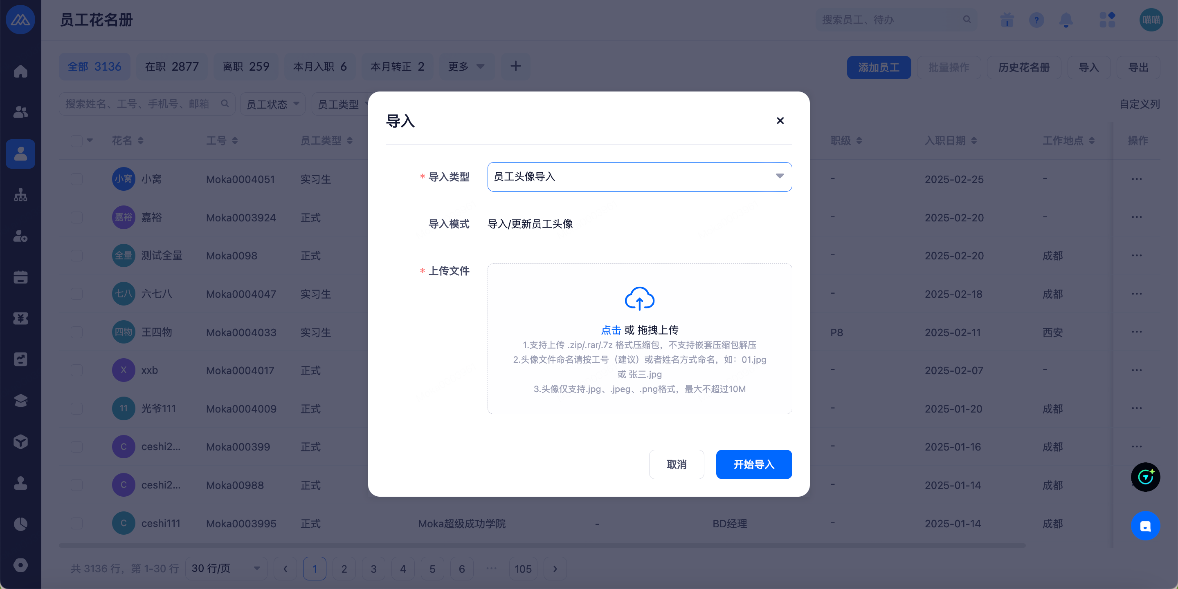Close the 导入 dialog
Viewport: 1178px width, 589px height.
[780, 120]
